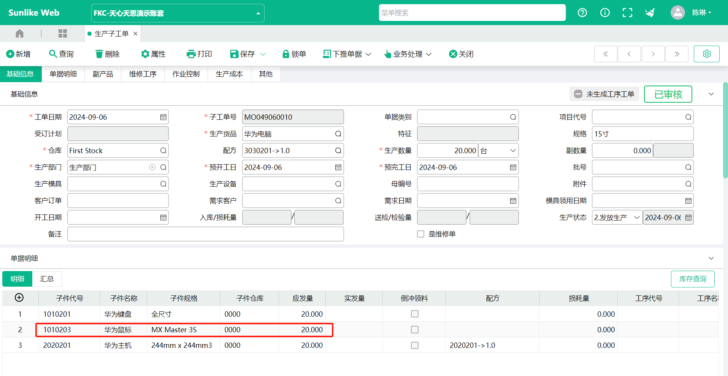The image size is (728, 376).
Task: Go to first record button
Action: point(606,54)
